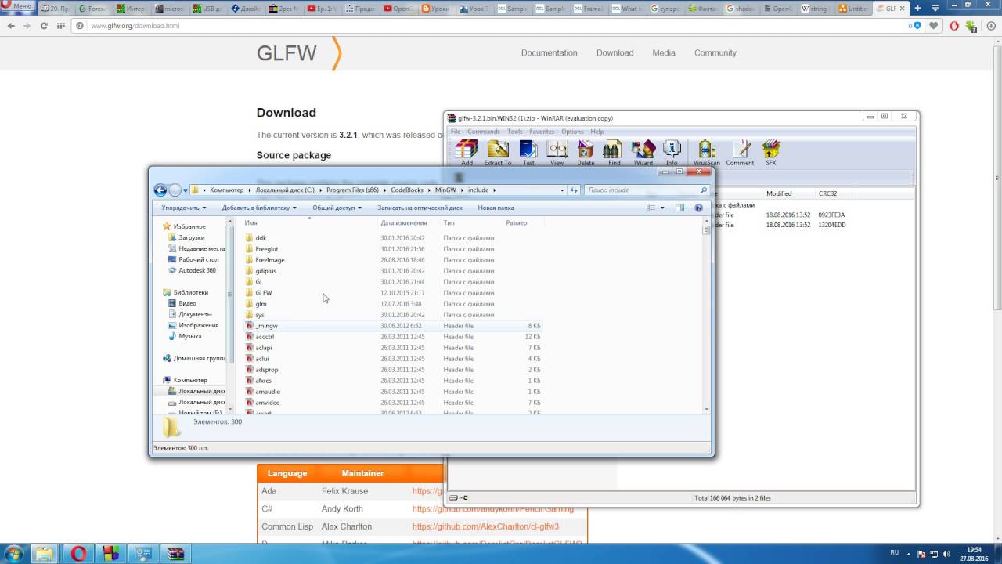This screenshot has height=564, width=1002.
Task: Select _mingw header file
Action: coord(266,326)
